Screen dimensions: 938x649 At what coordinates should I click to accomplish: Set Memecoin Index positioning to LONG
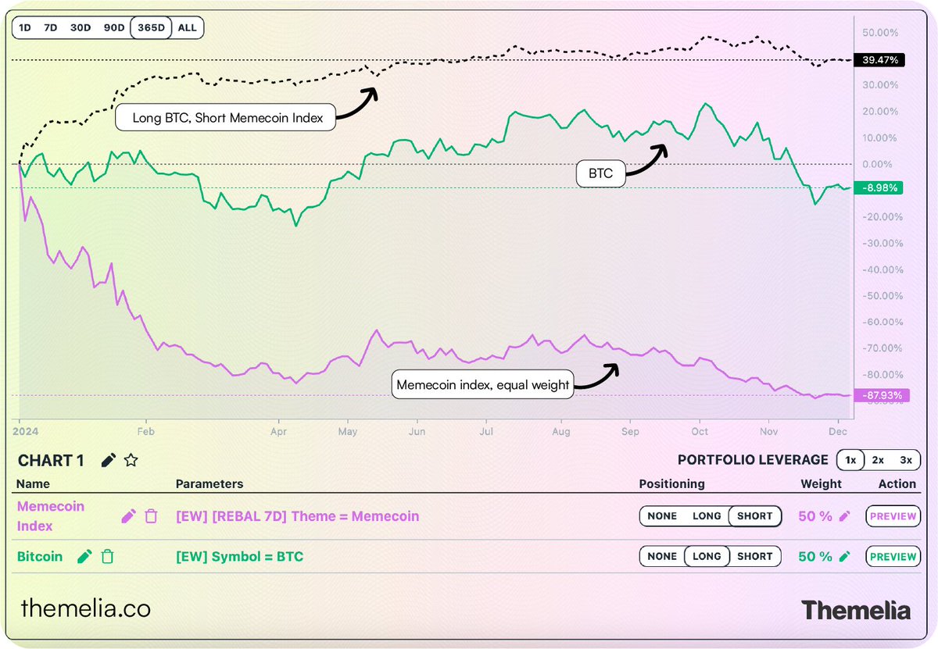coord(707,516)
